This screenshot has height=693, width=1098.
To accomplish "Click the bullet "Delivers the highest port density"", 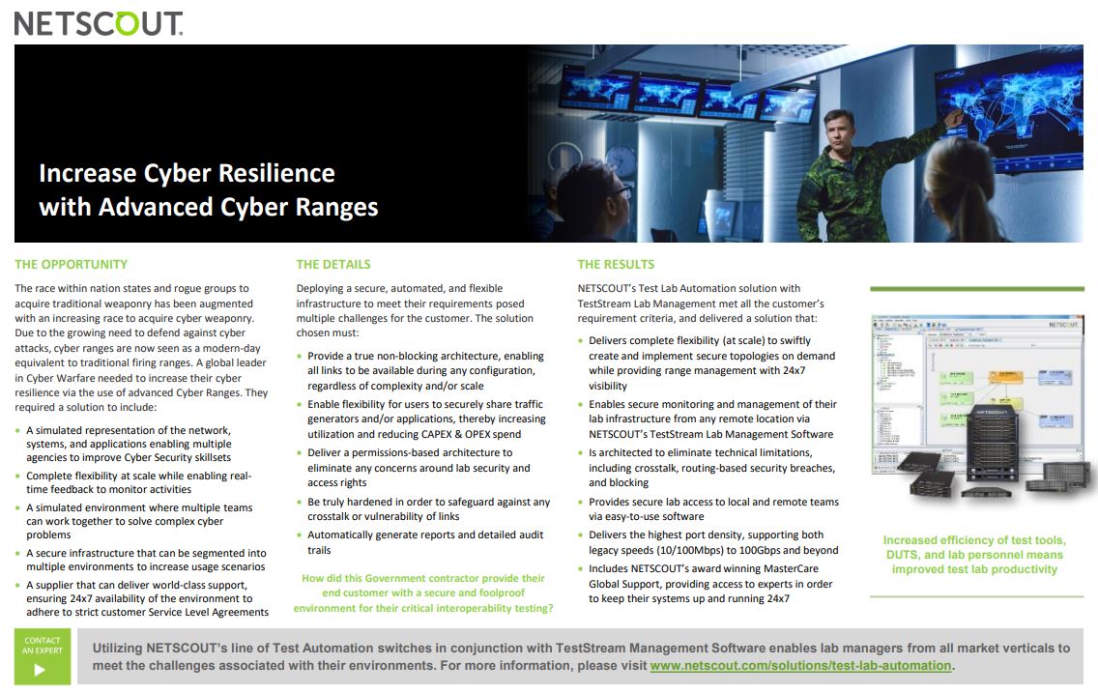I will pos(713,542).
